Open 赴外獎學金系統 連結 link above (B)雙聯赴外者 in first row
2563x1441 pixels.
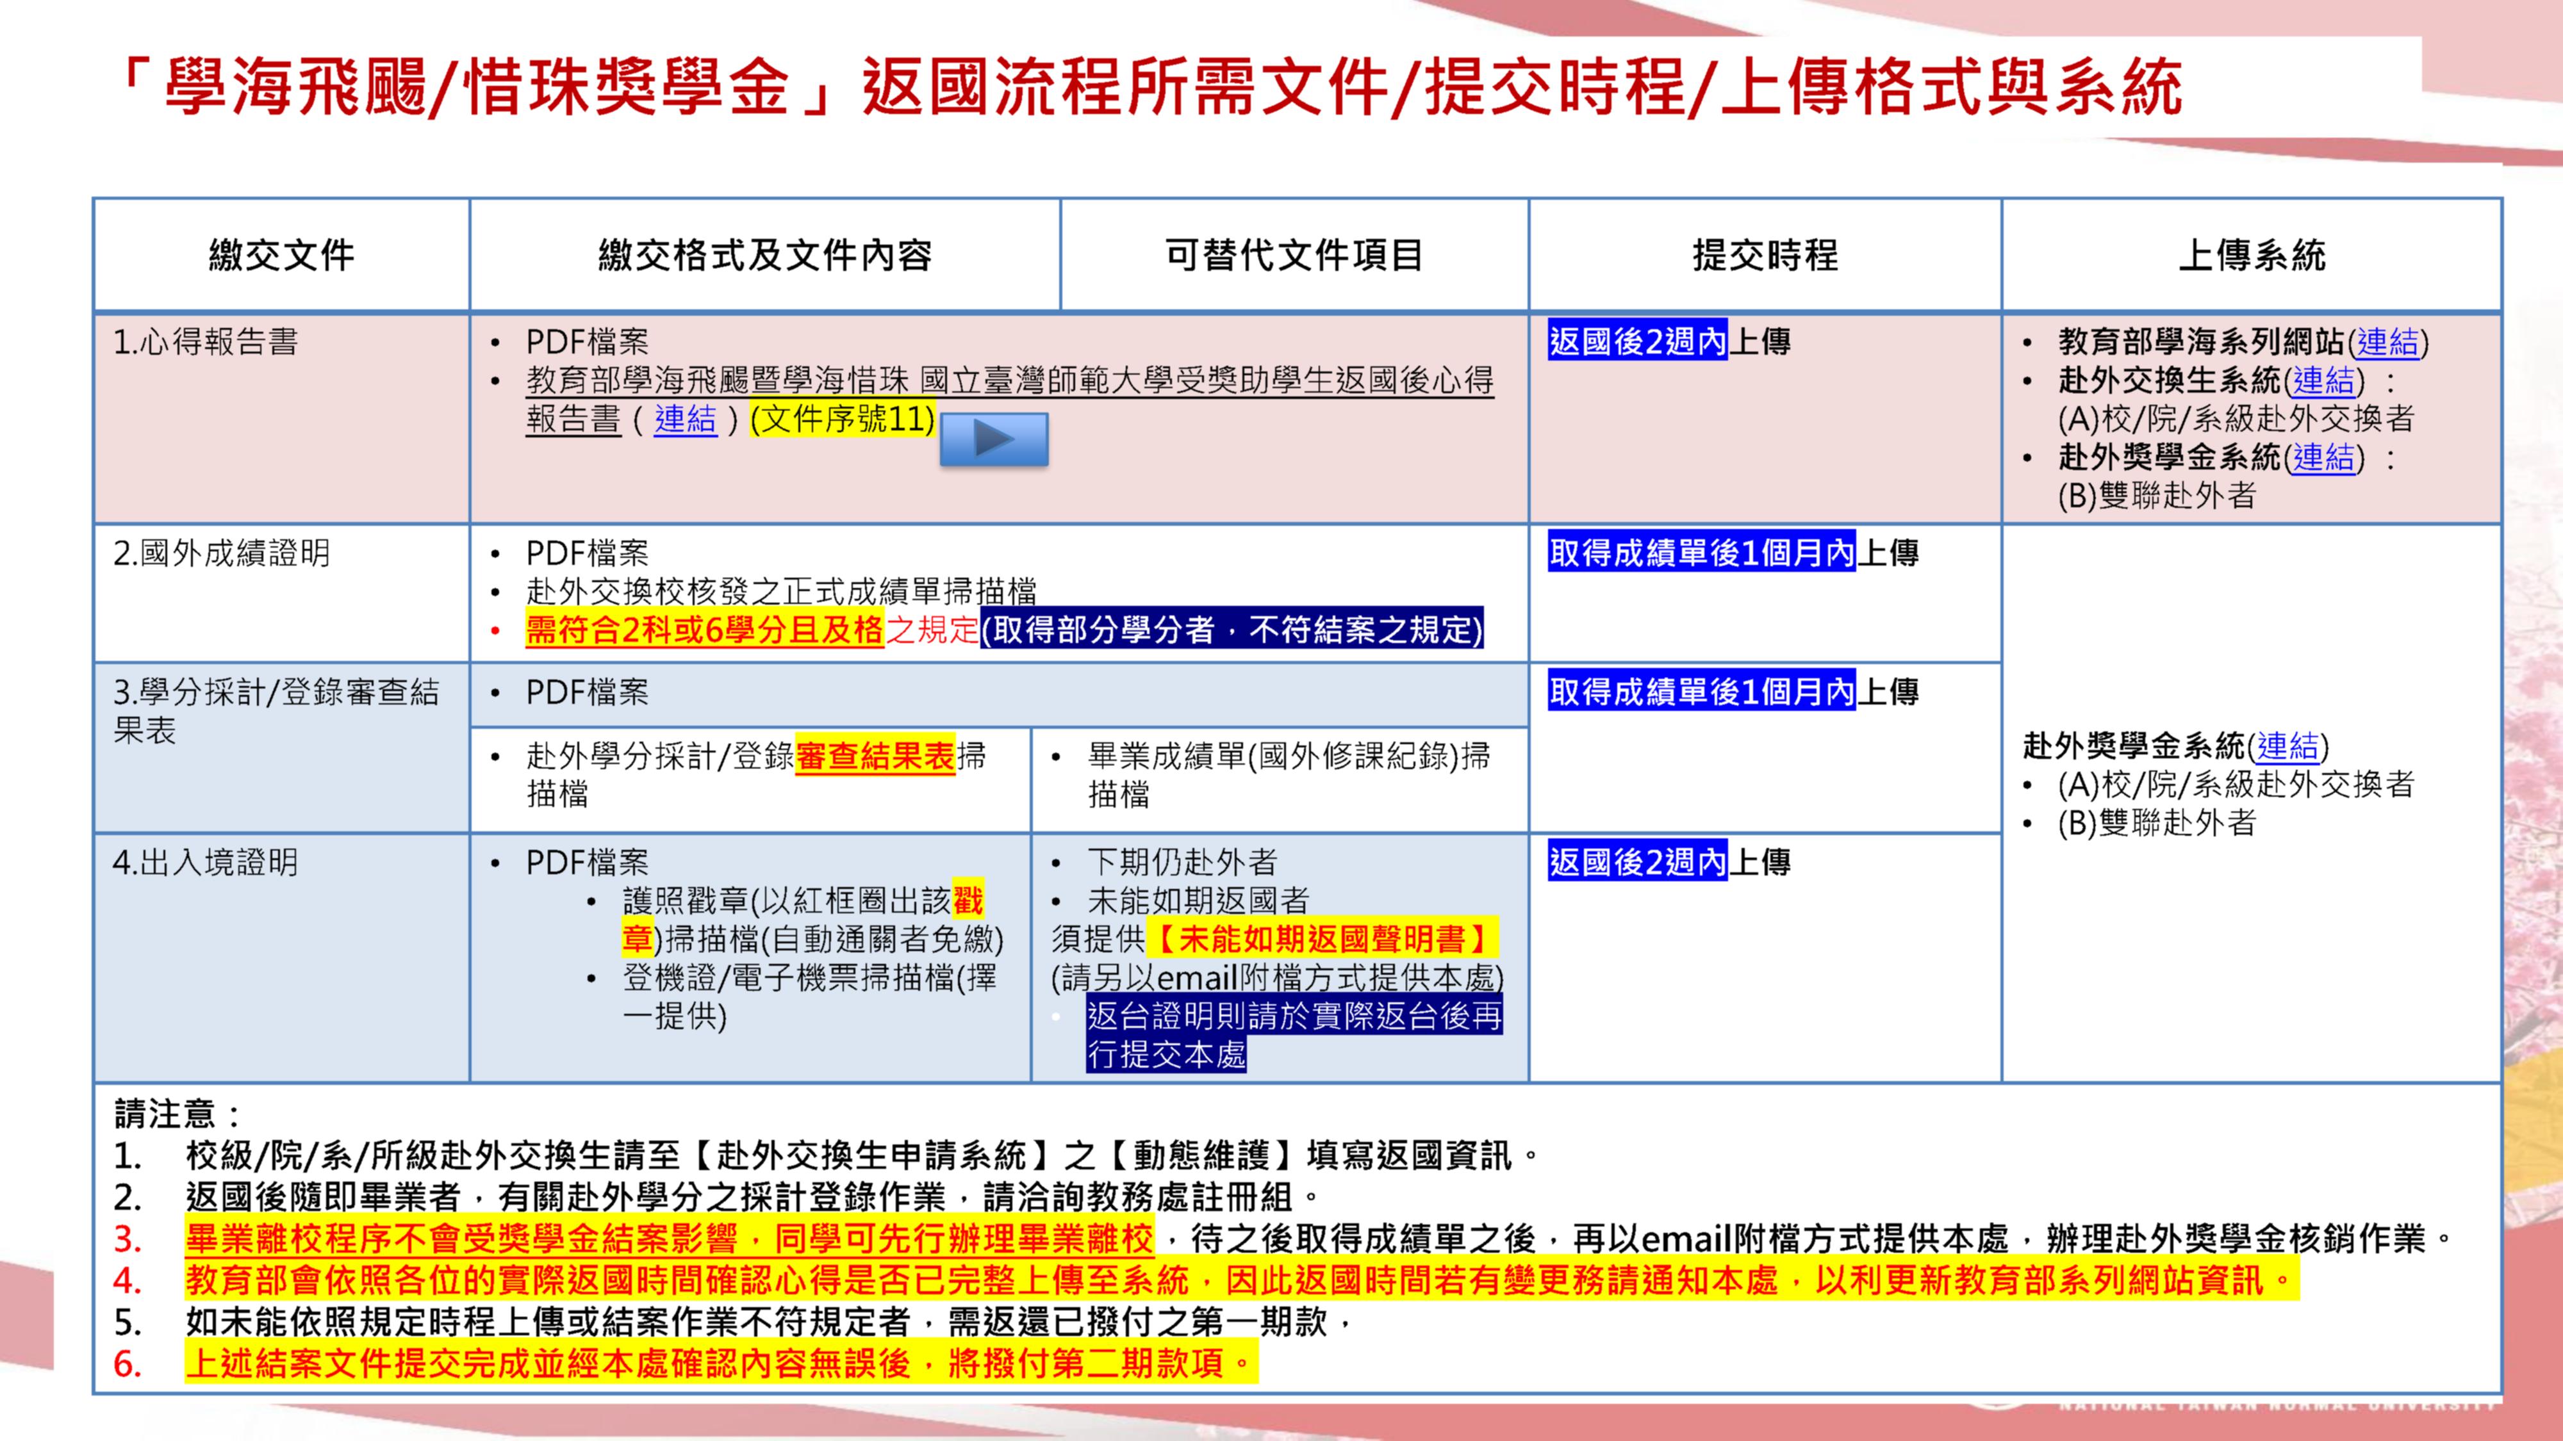pyautogui.click(x=2323, y=457)
